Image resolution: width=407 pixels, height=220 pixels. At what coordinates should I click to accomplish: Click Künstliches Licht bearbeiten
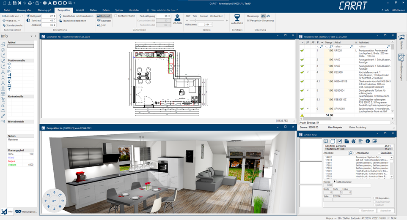76,16
